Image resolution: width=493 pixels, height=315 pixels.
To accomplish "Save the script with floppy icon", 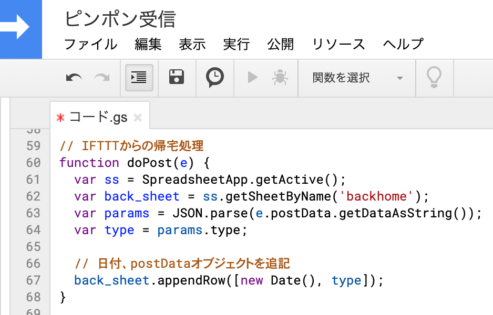I will [177, 78].
